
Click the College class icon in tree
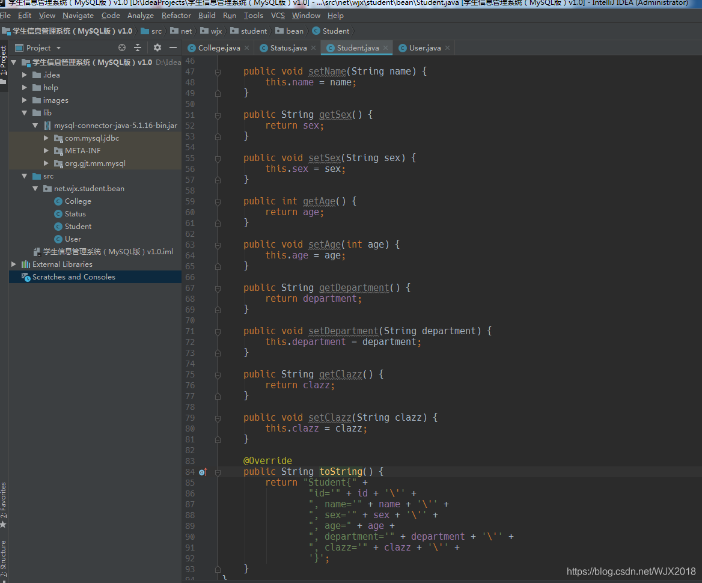pyautogui.click(x=58, y=201)
